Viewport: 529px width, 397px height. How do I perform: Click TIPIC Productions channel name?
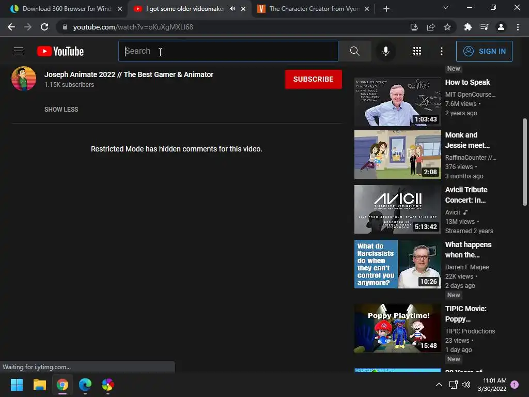tap(470, 331)
